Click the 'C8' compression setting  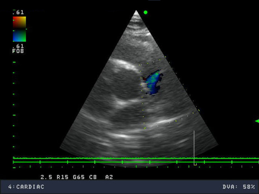(x=93, y=177)
